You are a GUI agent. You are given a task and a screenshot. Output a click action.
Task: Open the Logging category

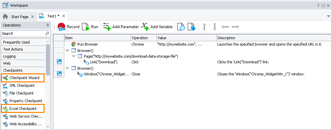(23, 56)
